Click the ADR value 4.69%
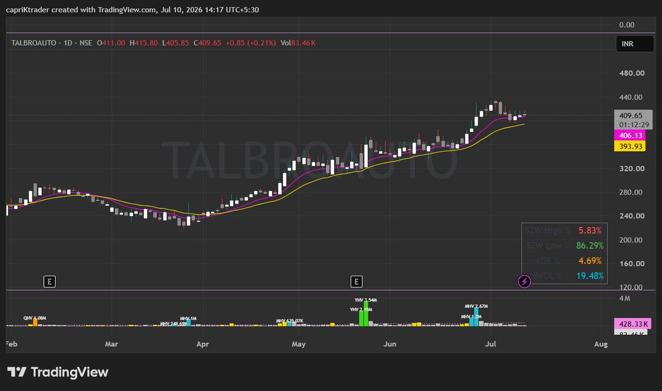Screen dimensions: 662x391 coord(590,261)
